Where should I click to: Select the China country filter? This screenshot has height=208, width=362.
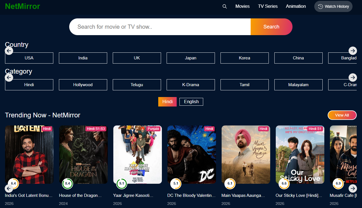(x=298, y=58)
